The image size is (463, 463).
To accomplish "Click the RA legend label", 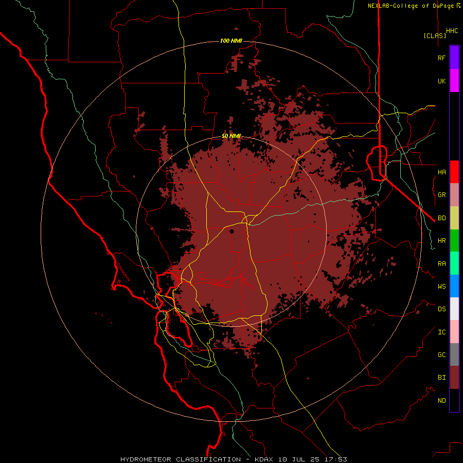I will coord(442,263).
